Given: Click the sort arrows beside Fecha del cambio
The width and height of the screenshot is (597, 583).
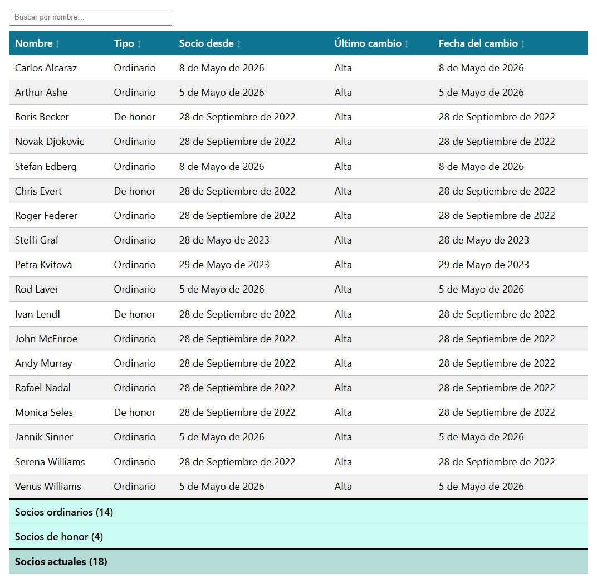Looking at the screenshot, I should click(x=523, y=44).
